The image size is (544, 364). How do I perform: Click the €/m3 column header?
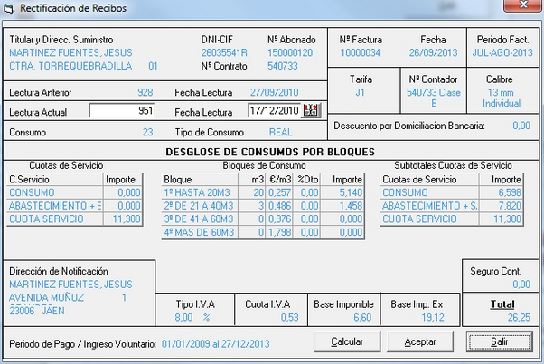pos(279,179)
